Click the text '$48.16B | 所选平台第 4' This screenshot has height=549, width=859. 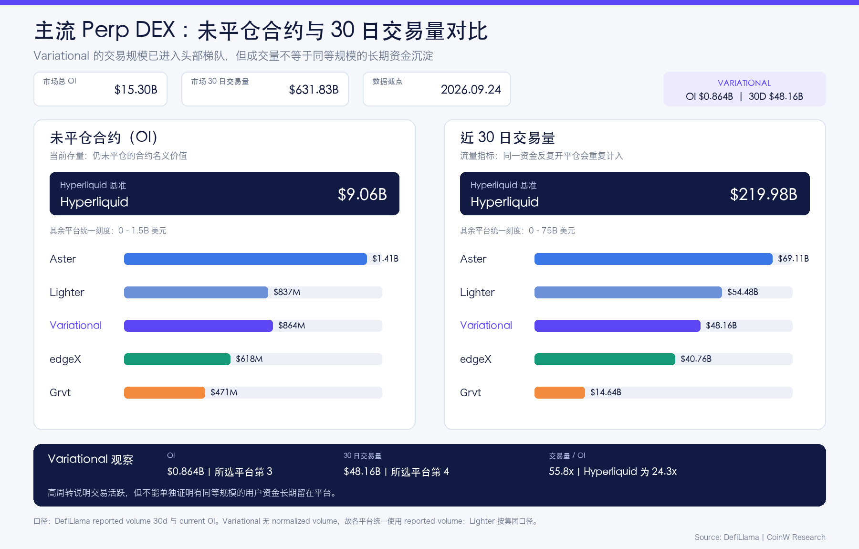click(x=396, y=472)
